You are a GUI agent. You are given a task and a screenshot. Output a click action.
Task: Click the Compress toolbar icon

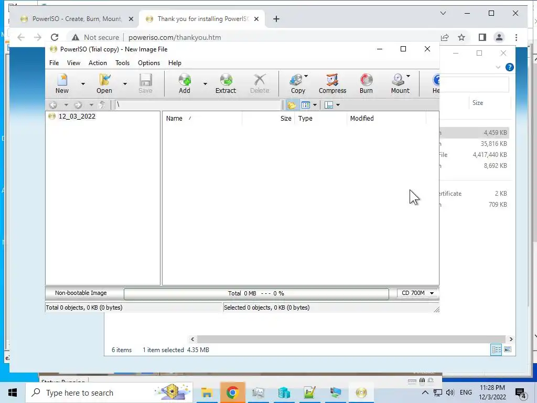[x=332, y=83]
